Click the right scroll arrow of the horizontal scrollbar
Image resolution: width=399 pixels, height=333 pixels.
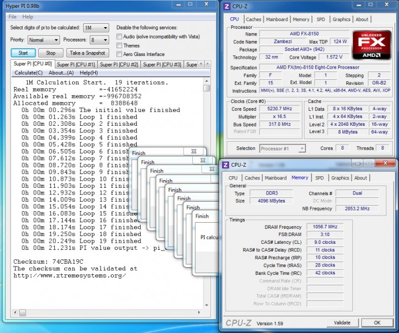[x=199, y=312]
